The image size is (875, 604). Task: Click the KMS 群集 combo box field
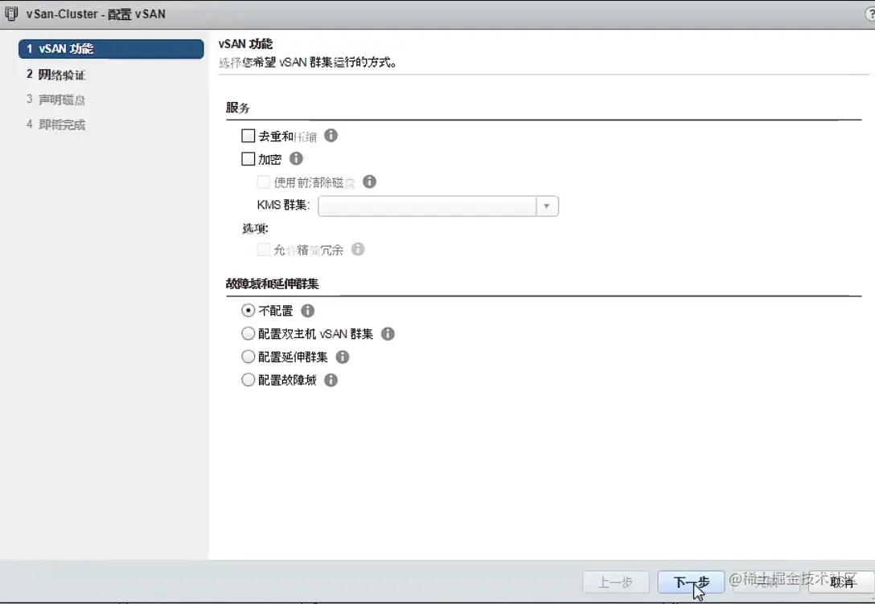[438, 206]
